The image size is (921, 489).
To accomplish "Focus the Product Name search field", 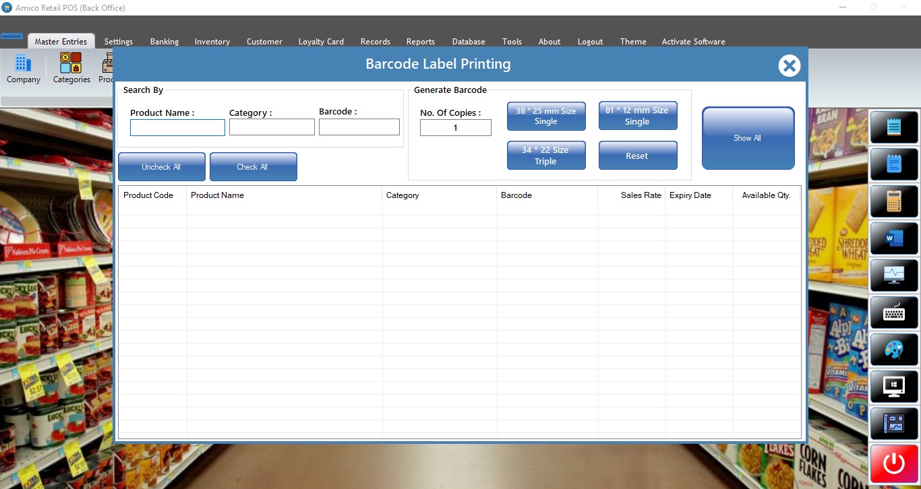I will point(177,128).
